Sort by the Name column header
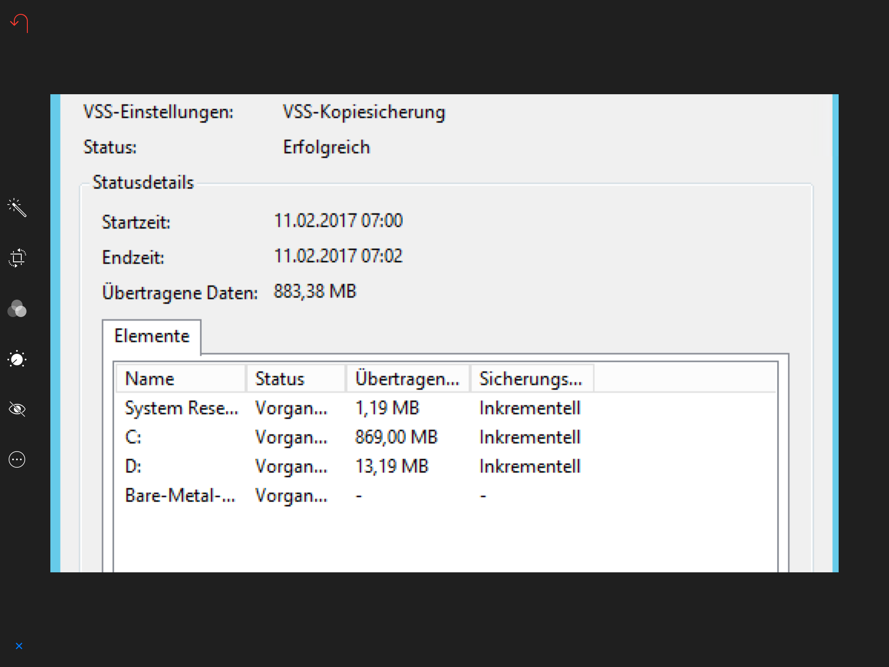The height and width of the screenshot is (667, 889). click(x=181, y=379)
